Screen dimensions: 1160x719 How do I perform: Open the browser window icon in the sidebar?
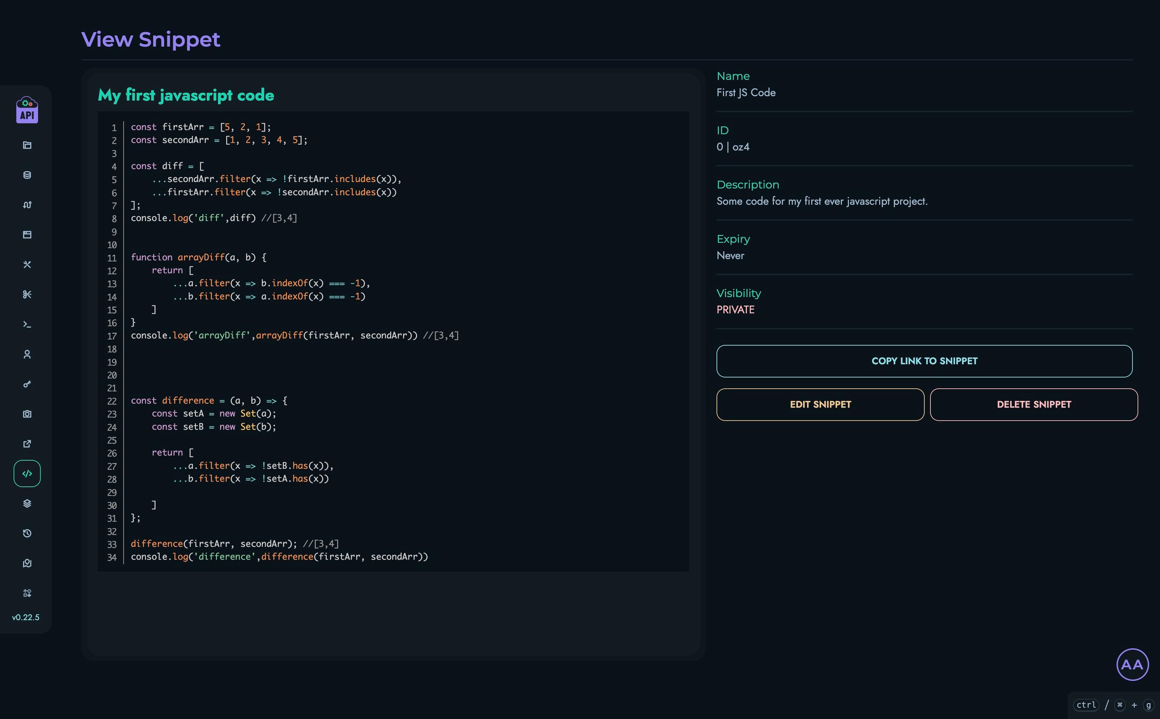[27, 235]
